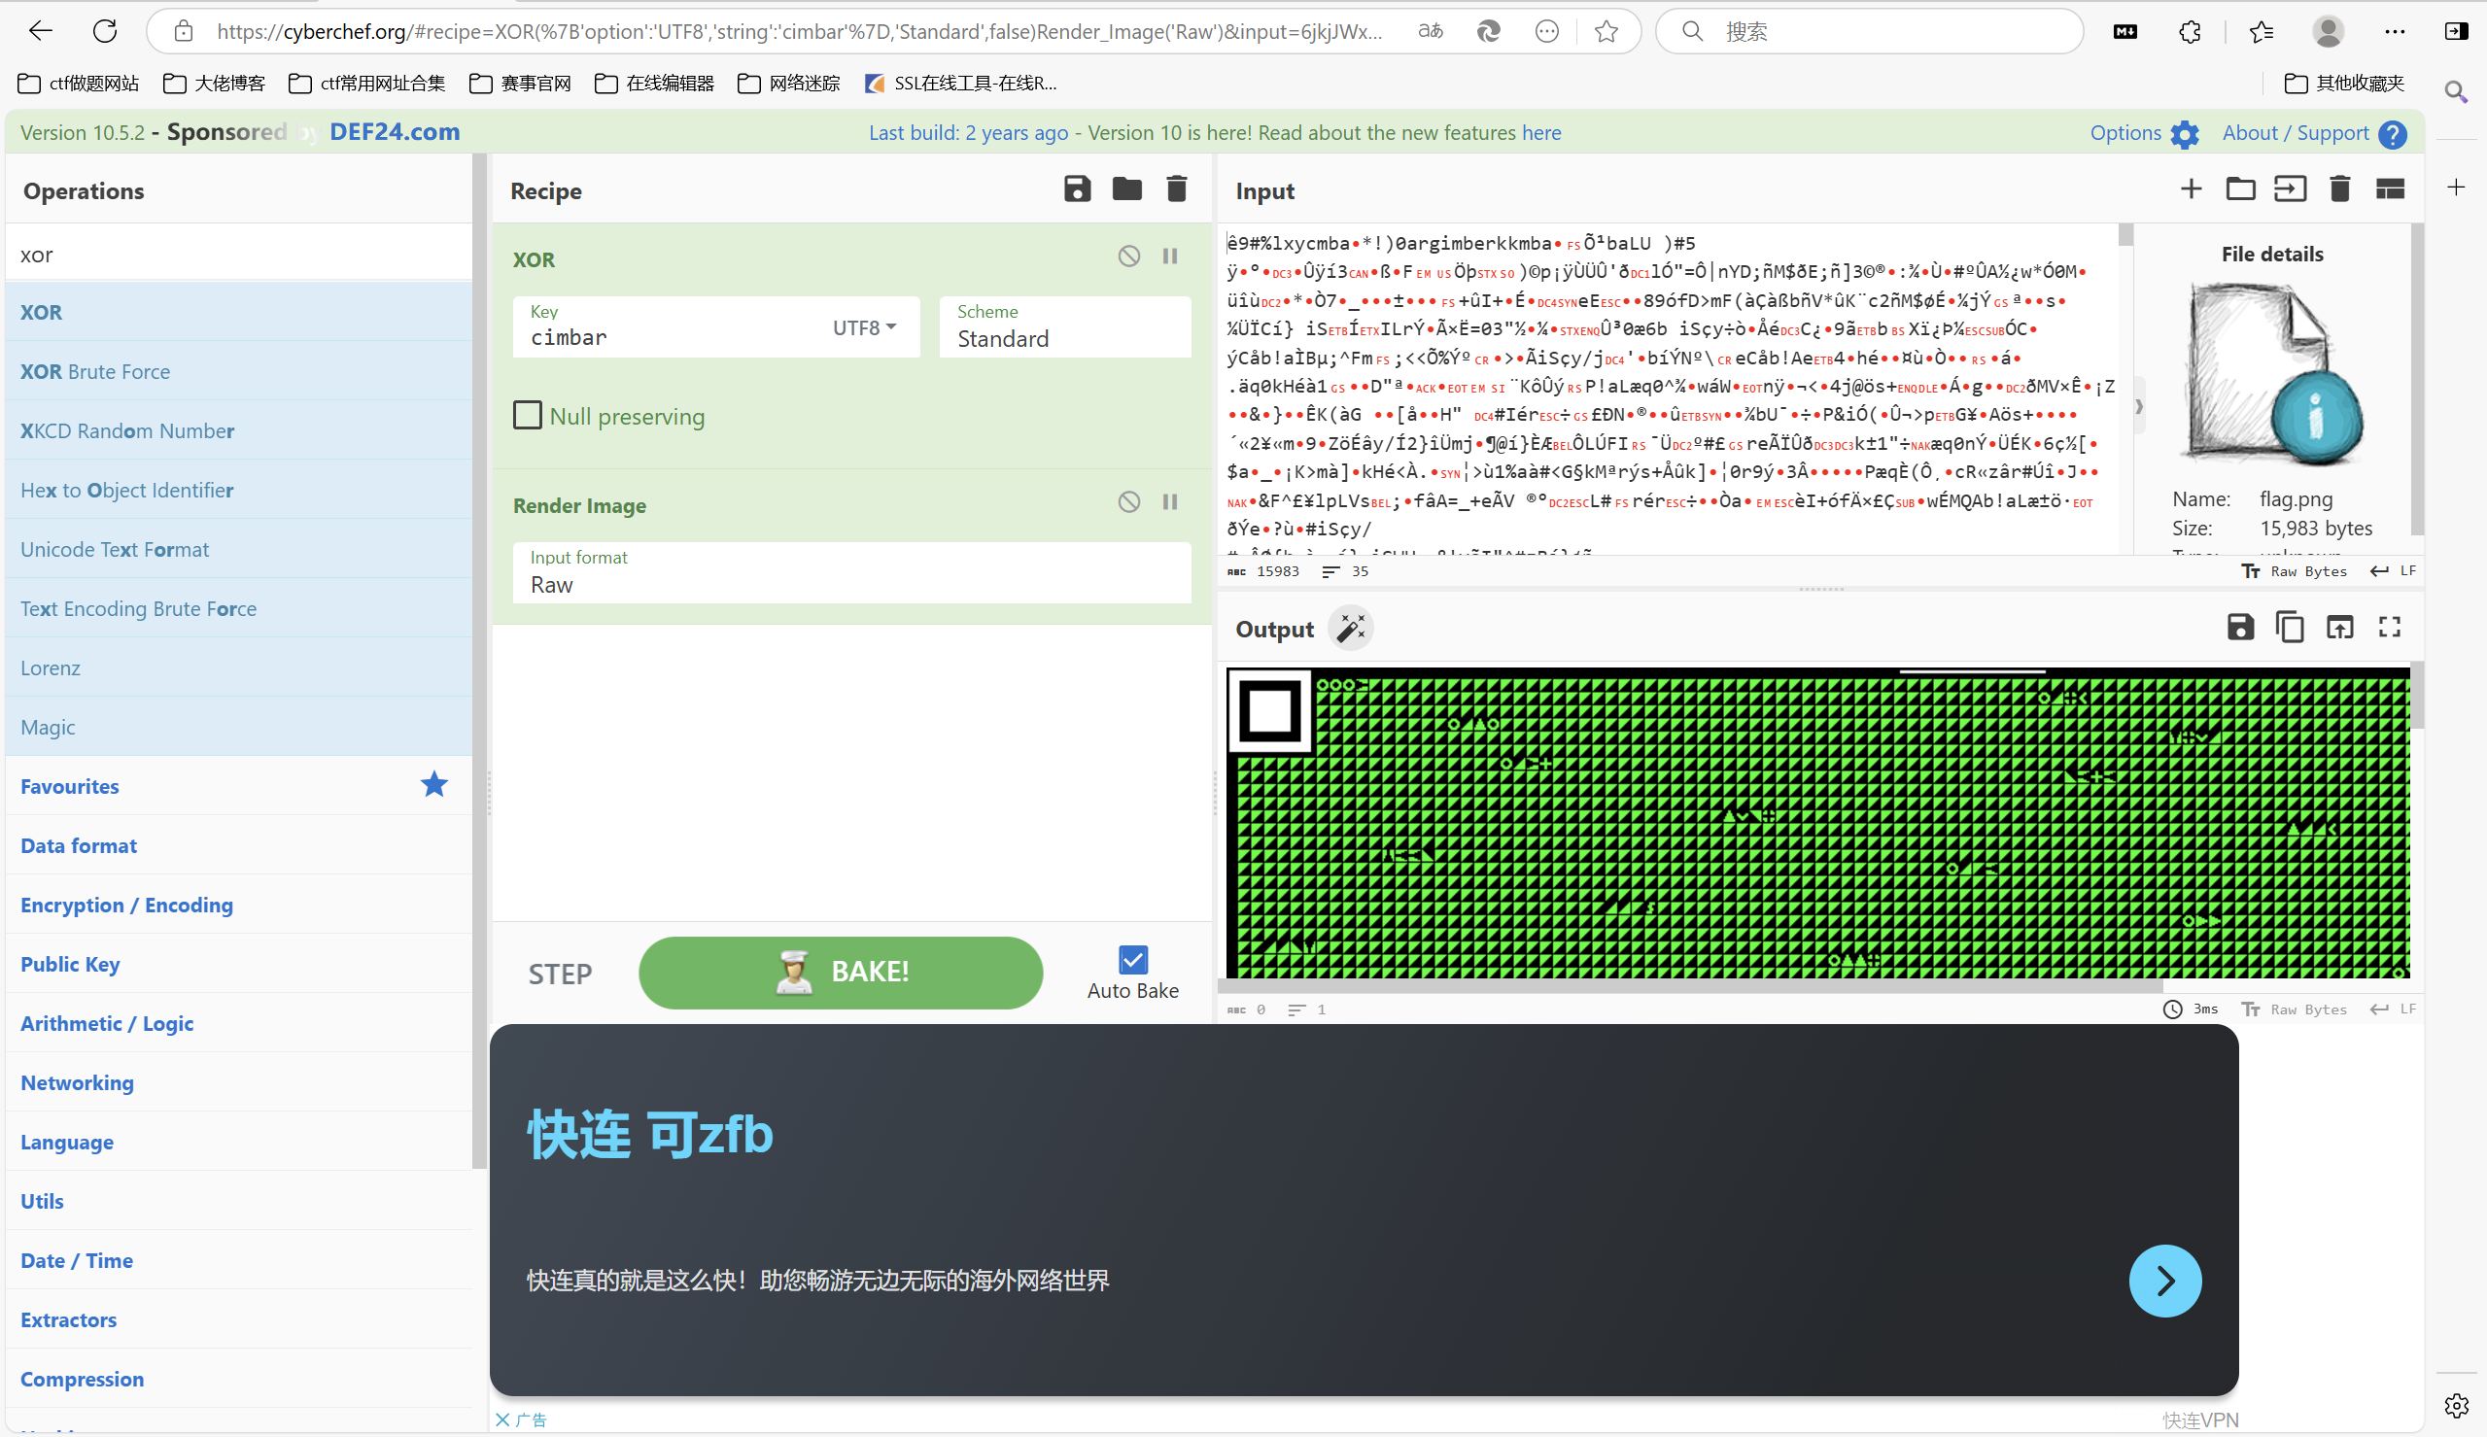Replace input with output

tap(2340, 627)
